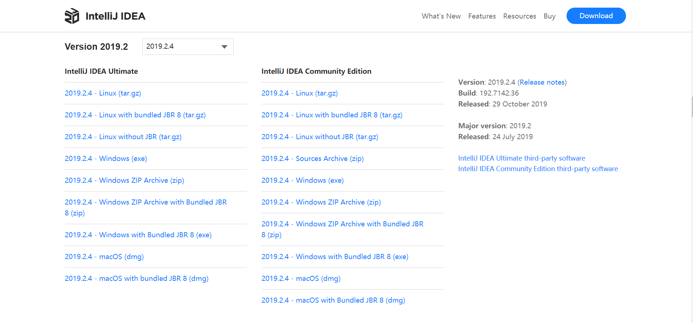
Task: Download Community macOS with Bundled JBR 8 (dmg)
Action: point(333,300)
